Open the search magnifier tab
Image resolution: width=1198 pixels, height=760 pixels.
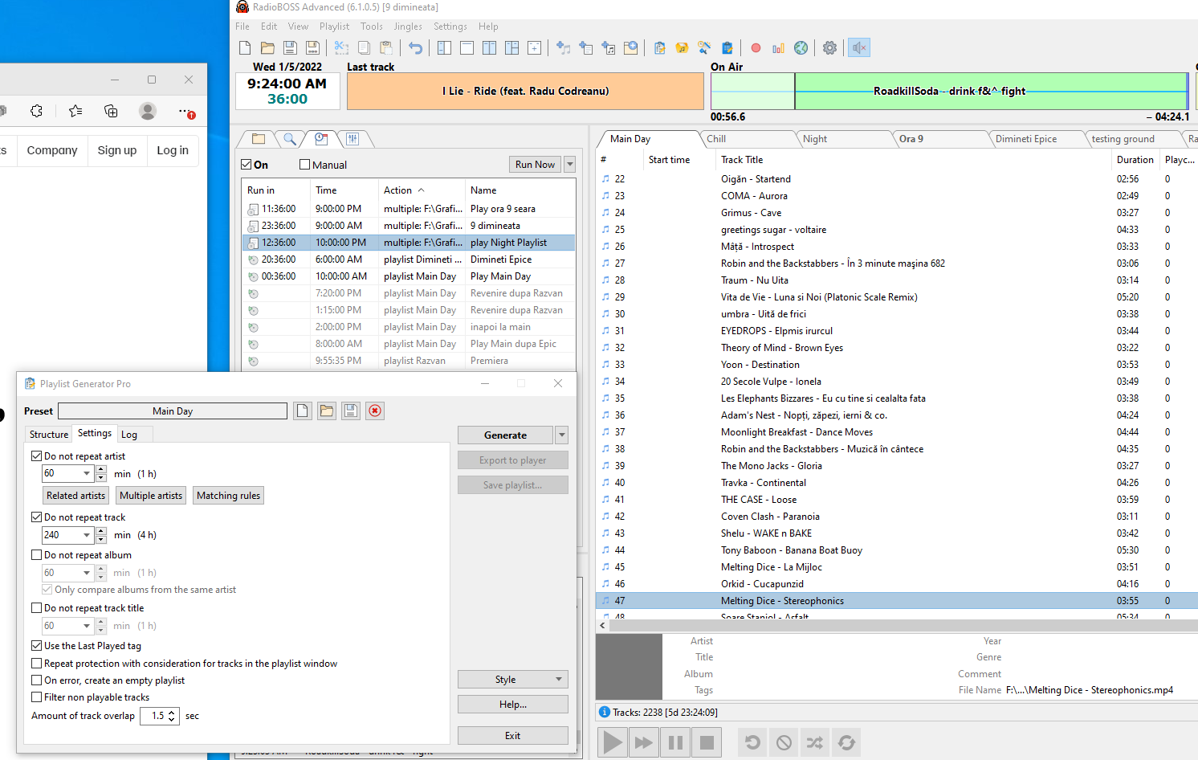point(290,139)
